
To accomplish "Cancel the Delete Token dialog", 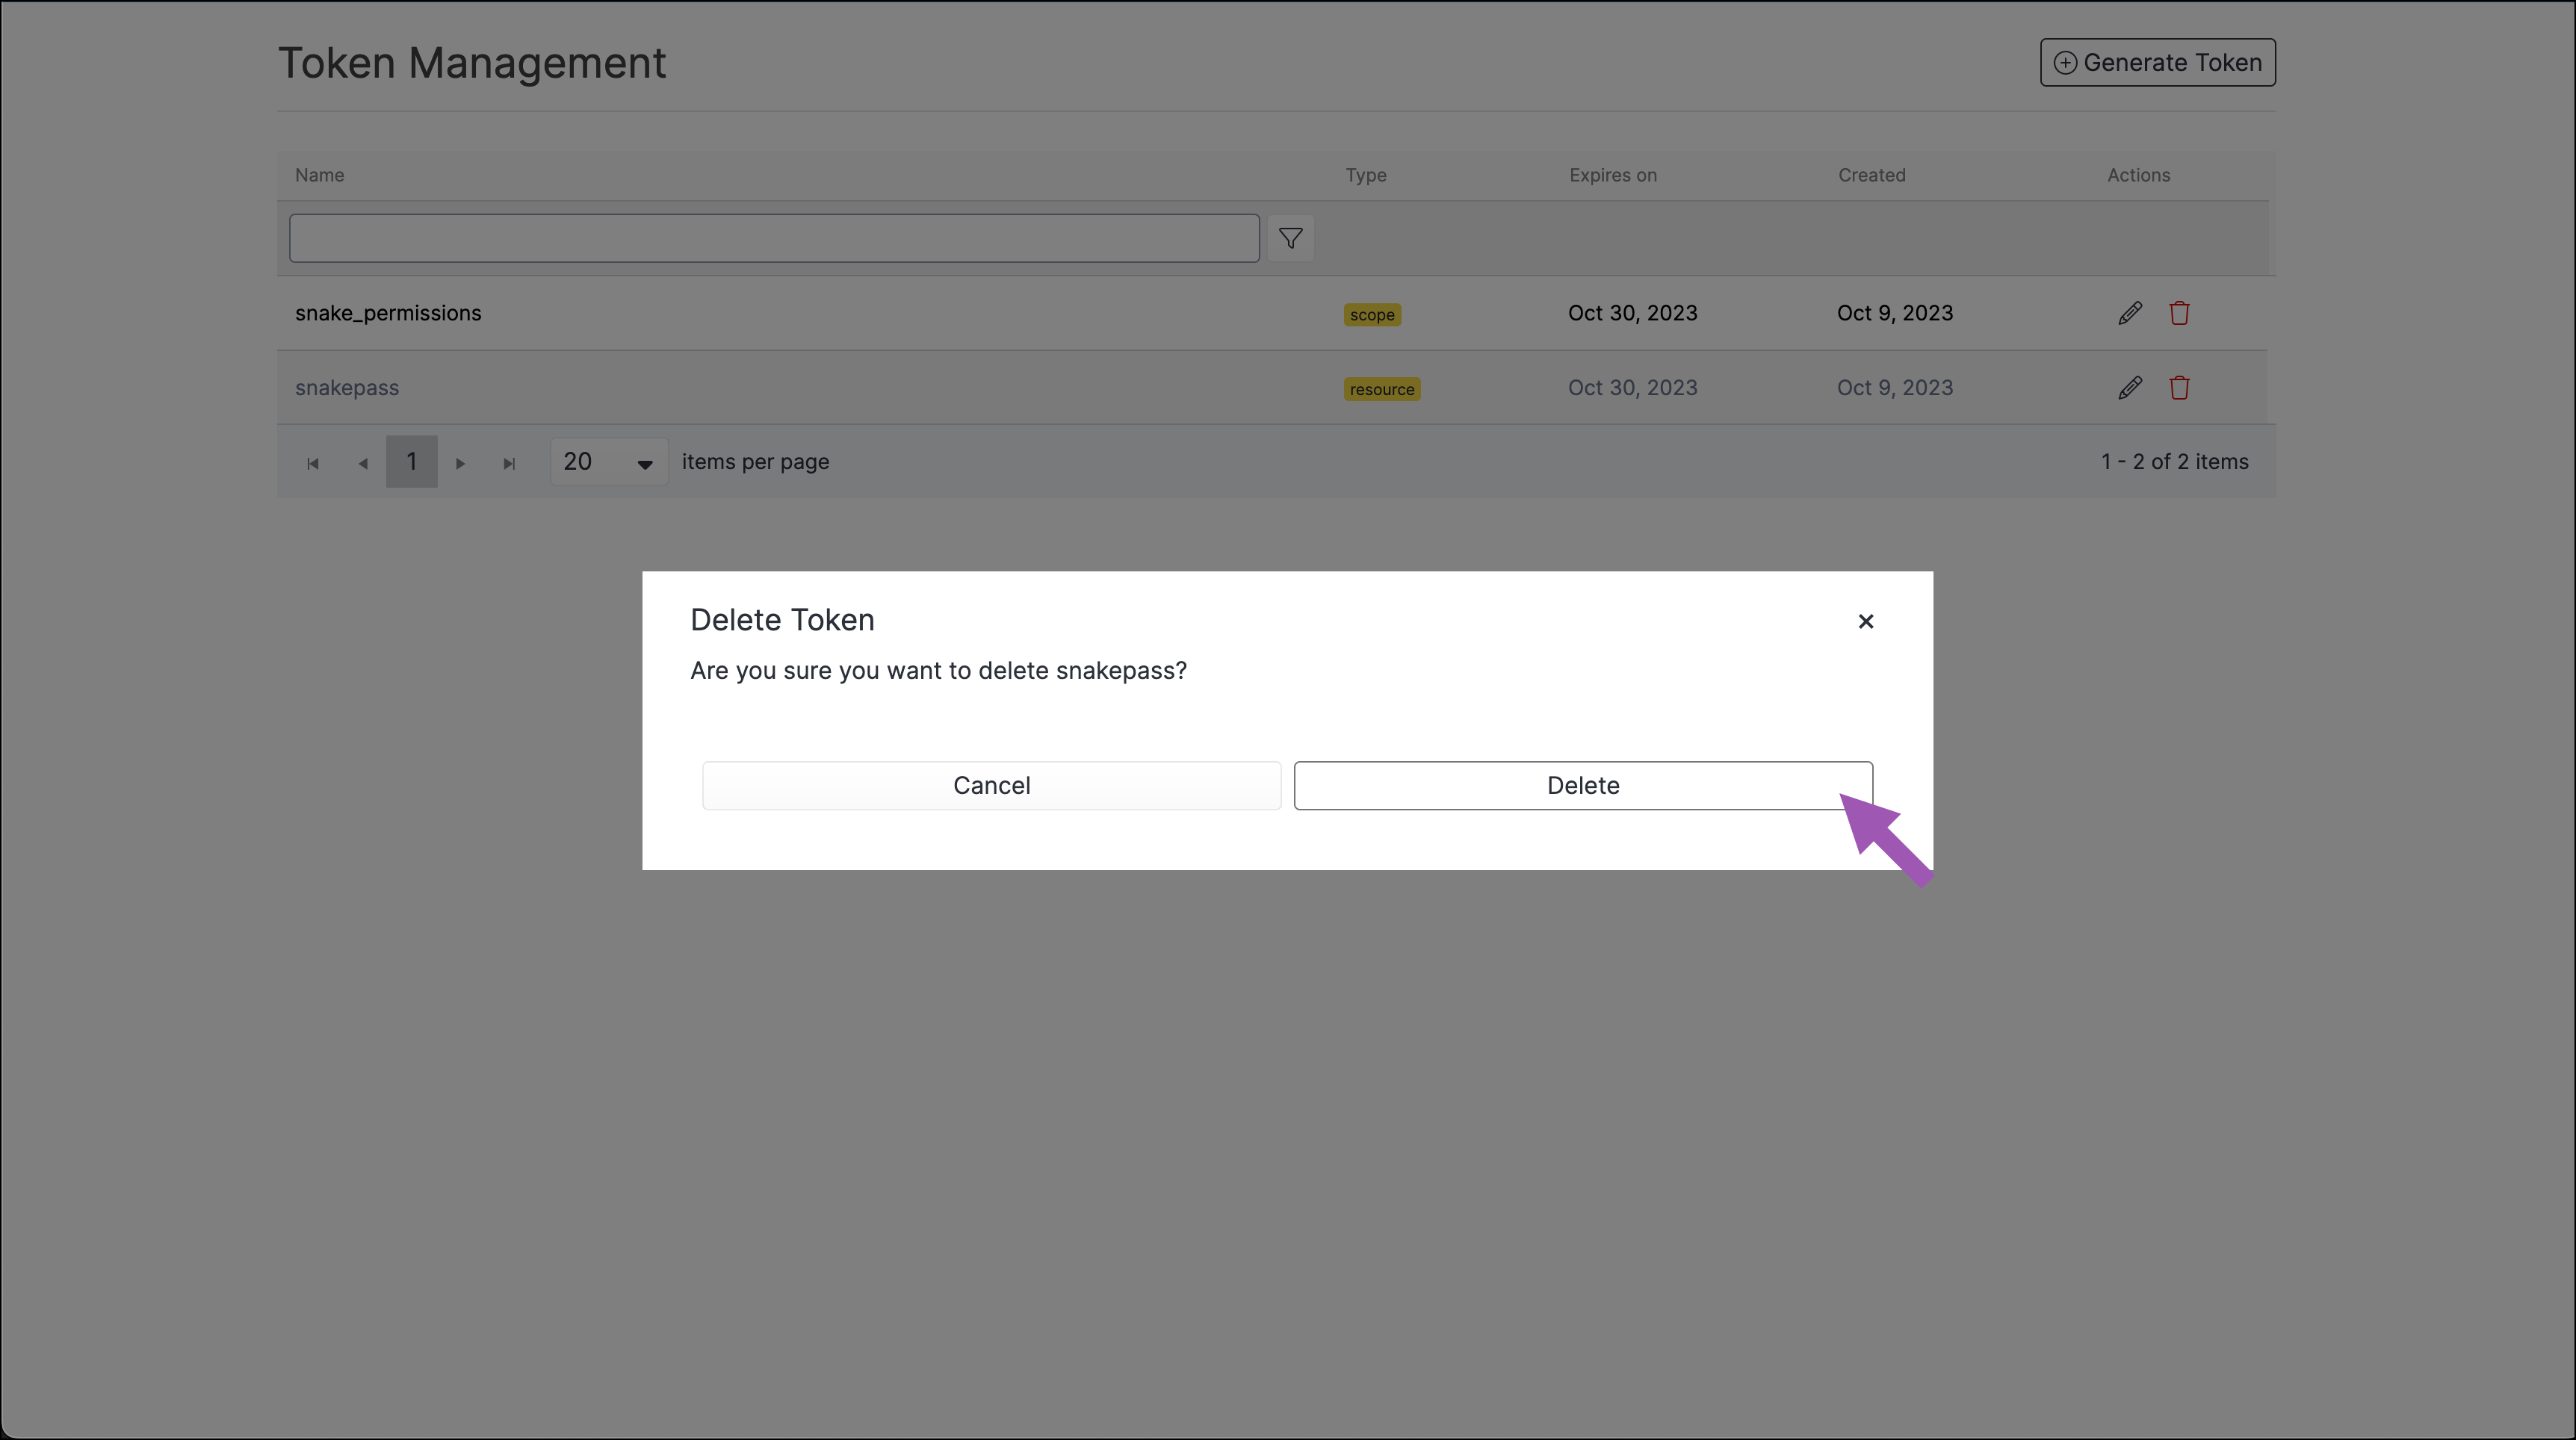I will point(990,785).
